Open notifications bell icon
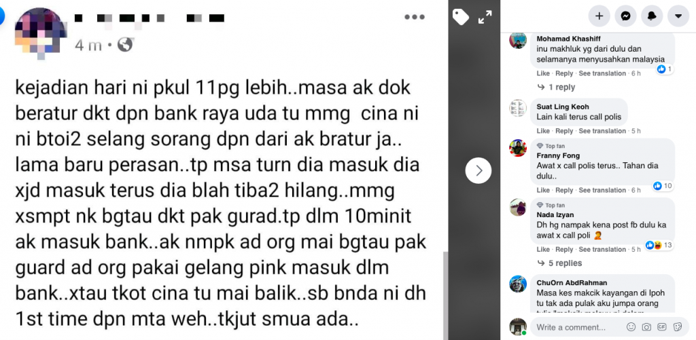This screenshot has height=340, width=696. click(x=652, y=16)
